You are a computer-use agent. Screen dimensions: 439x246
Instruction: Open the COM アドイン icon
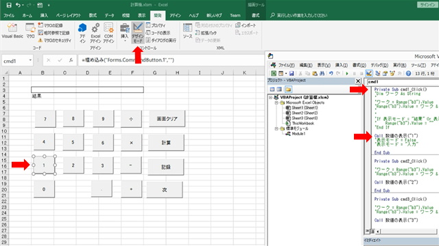(x=108, y=33)
